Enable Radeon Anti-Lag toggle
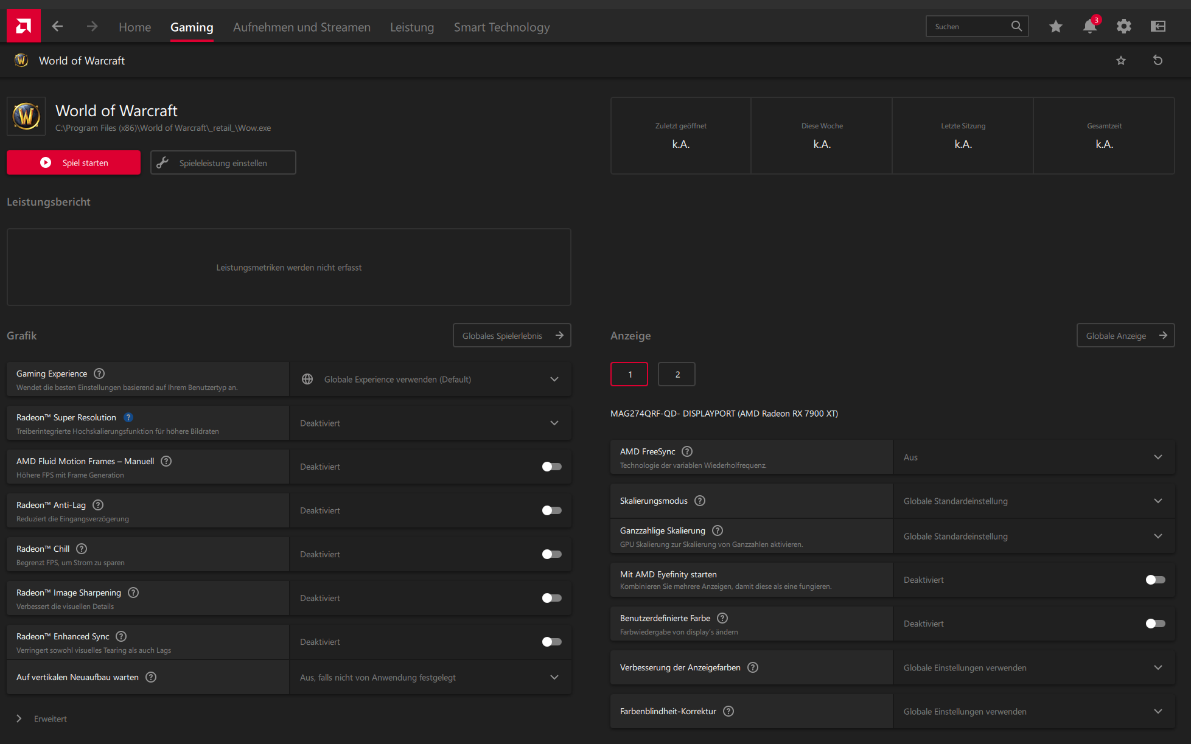Screen dimensions: 1191x744 click(551, 510)
